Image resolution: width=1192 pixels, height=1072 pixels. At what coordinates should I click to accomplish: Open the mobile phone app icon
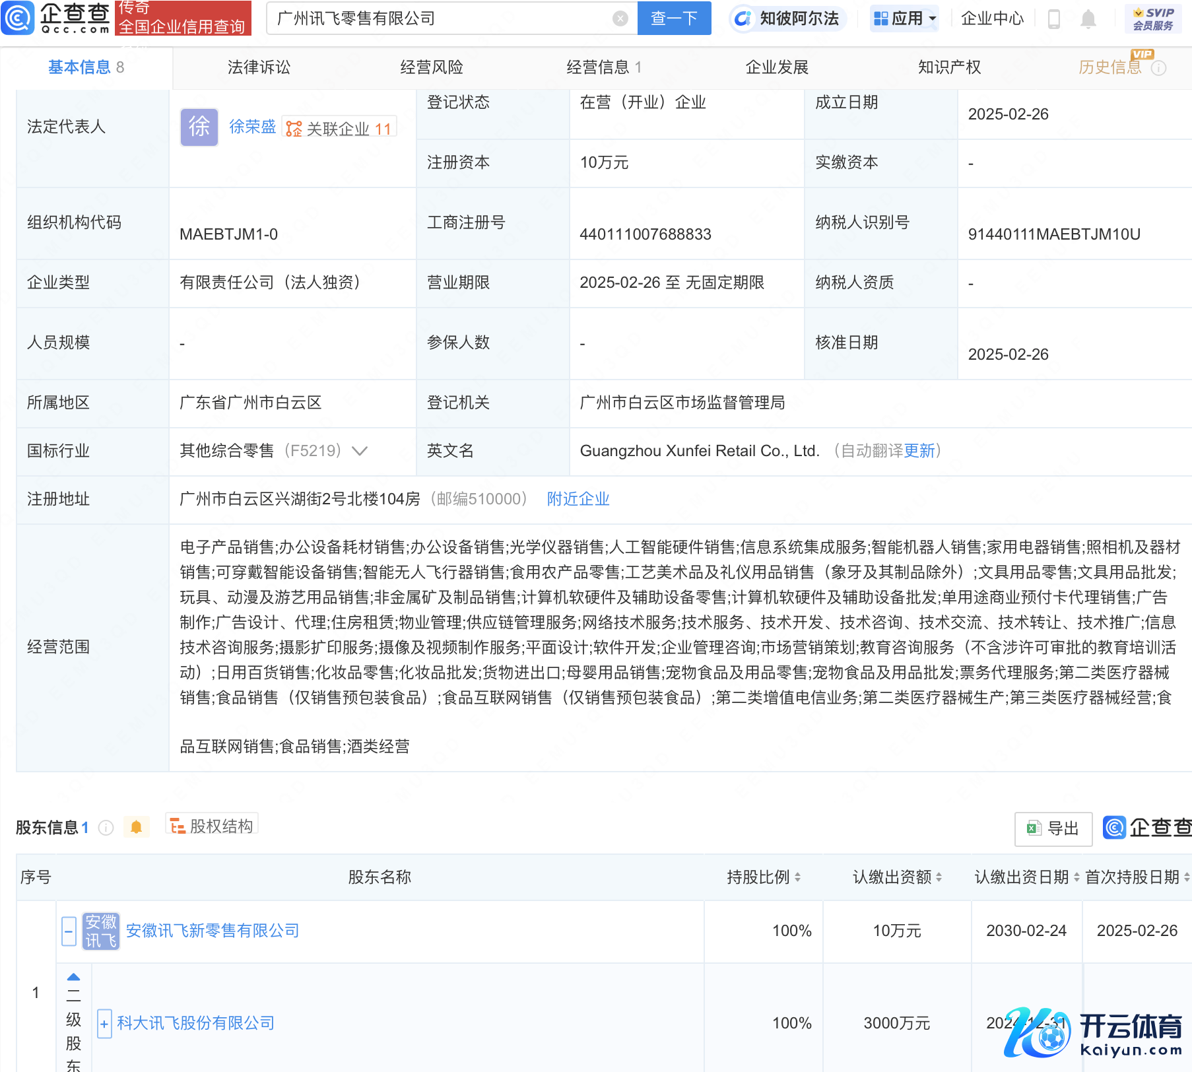(x=1053, y=19)
